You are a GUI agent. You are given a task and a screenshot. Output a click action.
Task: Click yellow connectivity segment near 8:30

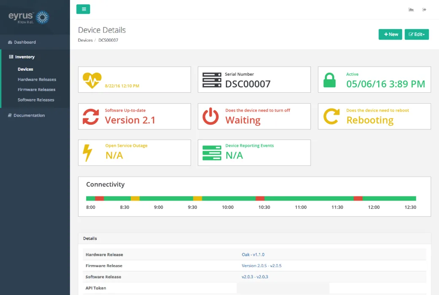pos(135,198)
